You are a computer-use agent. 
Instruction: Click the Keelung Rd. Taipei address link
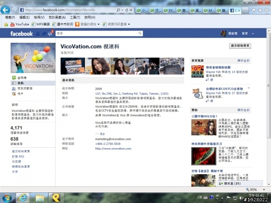132,93
